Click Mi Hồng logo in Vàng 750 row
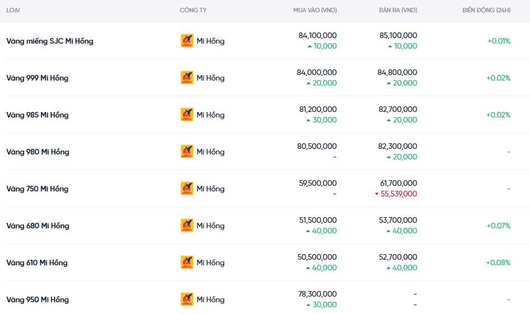530x314 pixels. coord(187,189)
